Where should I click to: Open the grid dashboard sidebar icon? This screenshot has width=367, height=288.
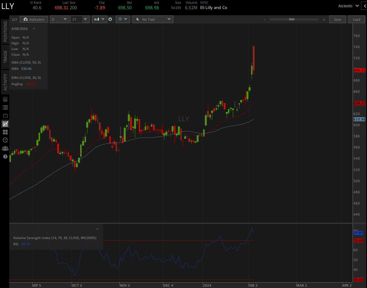pyautogui.click(x=5, y=132)
